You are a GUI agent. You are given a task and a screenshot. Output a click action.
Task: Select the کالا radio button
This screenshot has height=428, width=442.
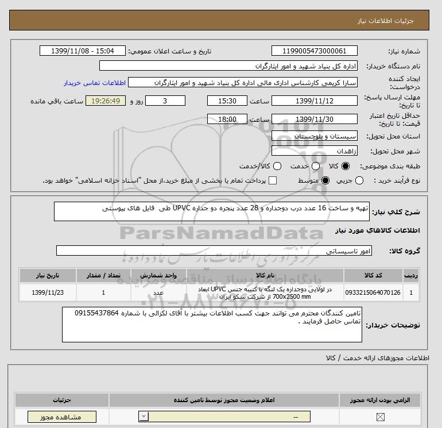tap(346, 166)
